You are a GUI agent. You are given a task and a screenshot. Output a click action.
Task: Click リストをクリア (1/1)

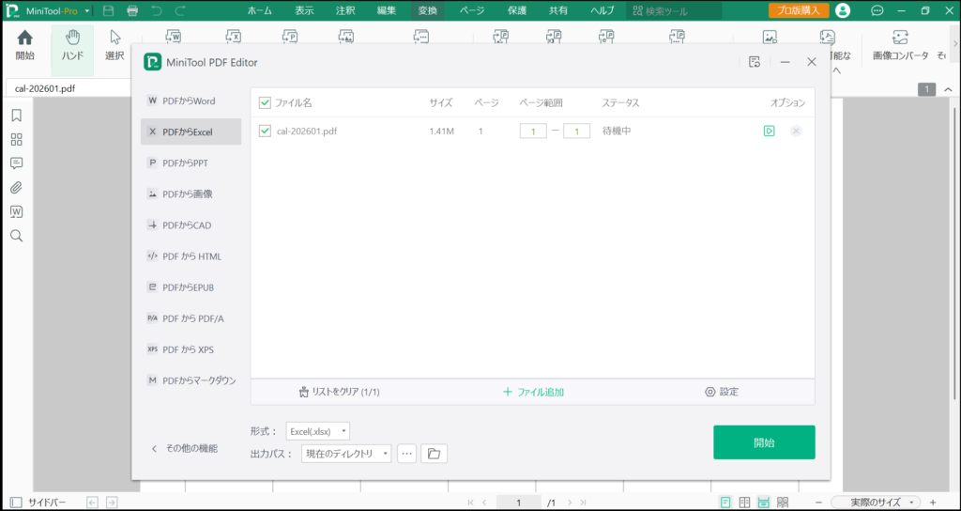click(339, 392)
